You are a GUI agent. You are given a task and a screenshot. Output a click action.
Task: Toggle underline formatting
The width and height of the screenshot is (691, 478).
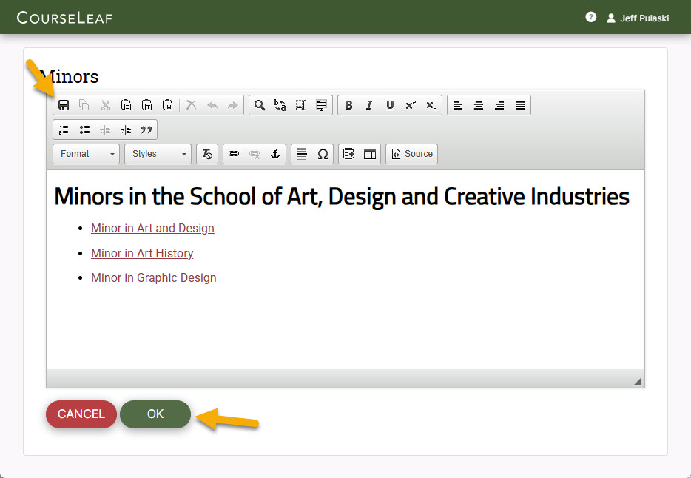point(390,105)
